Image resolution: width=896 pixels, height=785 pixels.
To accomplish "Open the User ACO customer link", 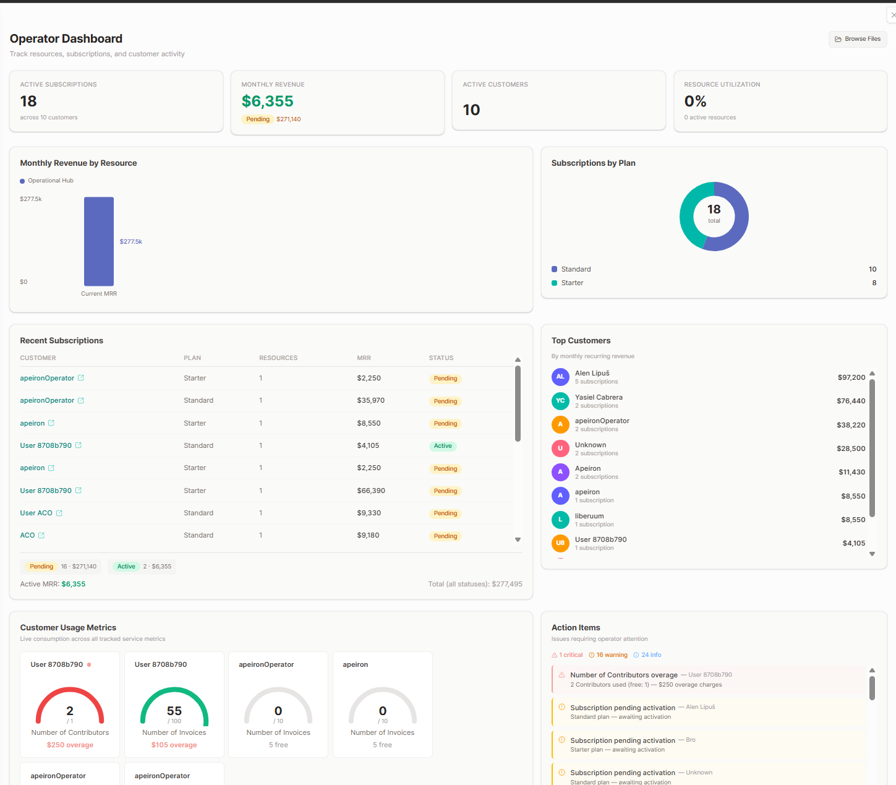I will coord(36,513).
